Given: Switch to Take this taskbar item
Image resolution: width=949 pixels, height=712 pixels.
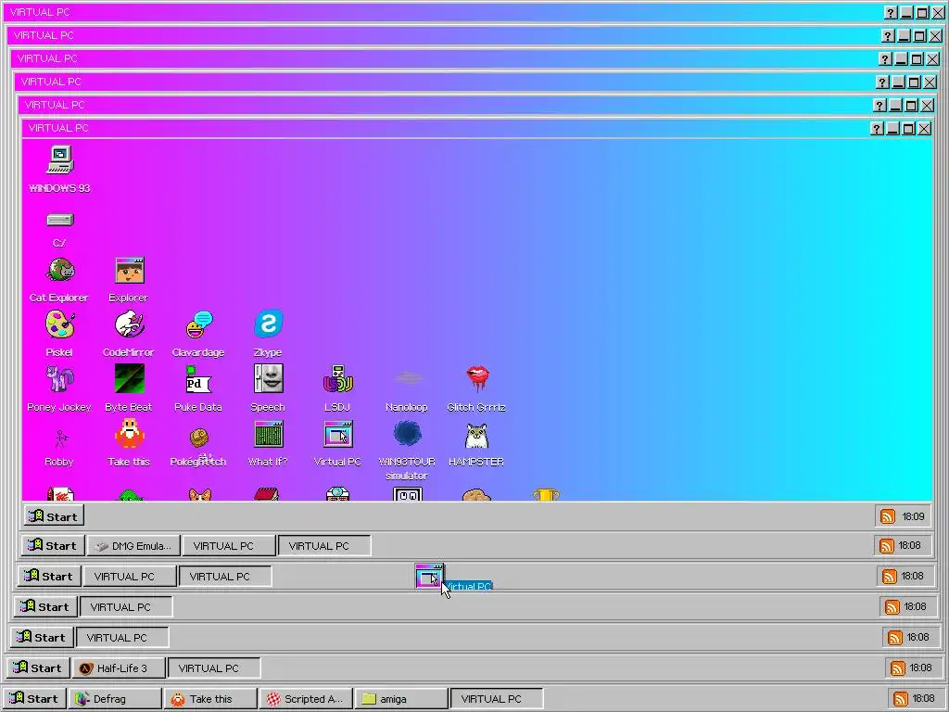Looking at the screenshot, I should click(210, 699).
